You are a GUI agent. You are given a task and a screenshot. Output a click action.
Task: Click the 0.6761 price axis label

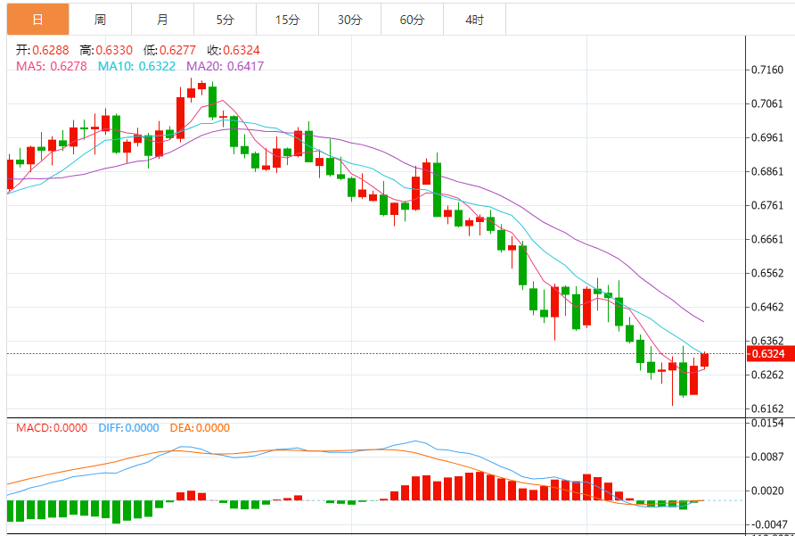pyautogui.click(x=767, y=205)
